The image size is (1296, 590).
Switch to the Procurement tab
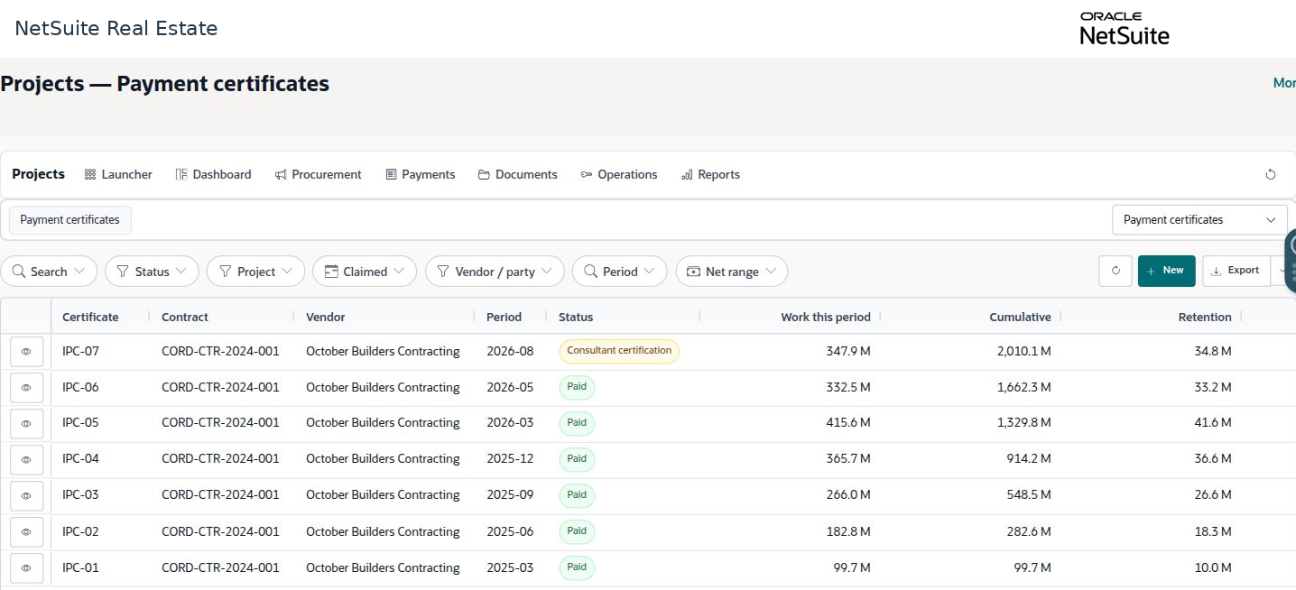(x=318, y=174)
